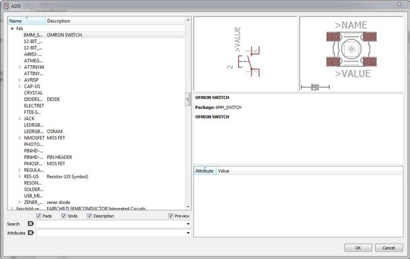Click the EAGLE icon in the ADD title bar
The image size is (410, 259).
pyautogui.click(x=6, y=6)
